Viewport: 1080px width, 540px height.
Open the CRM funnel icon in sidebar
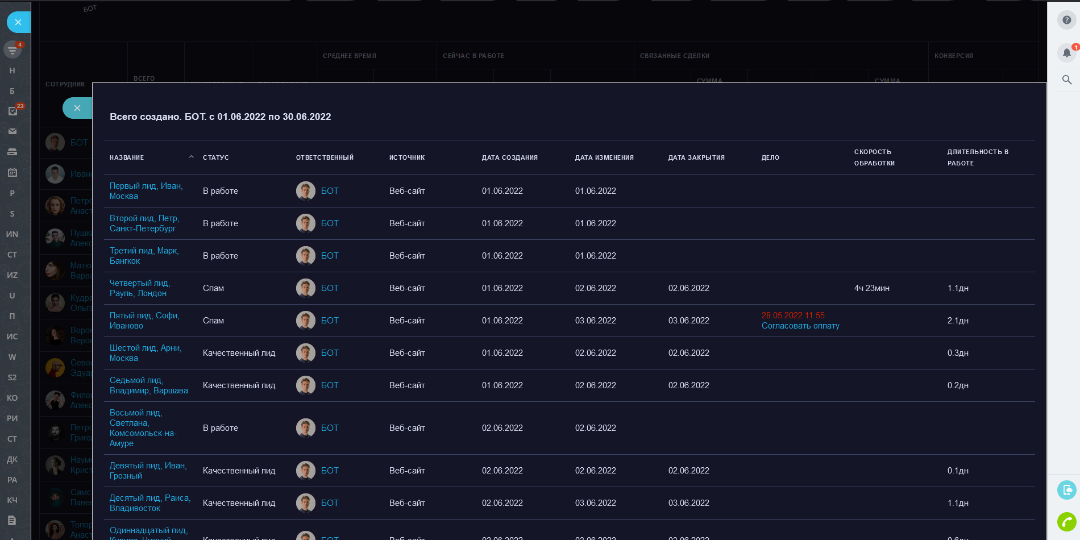[x=13, y=50]
